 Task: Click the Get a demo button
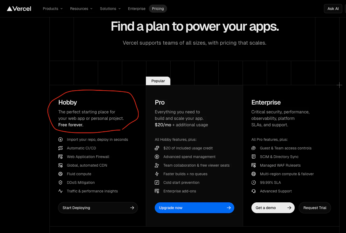[273, 208]
